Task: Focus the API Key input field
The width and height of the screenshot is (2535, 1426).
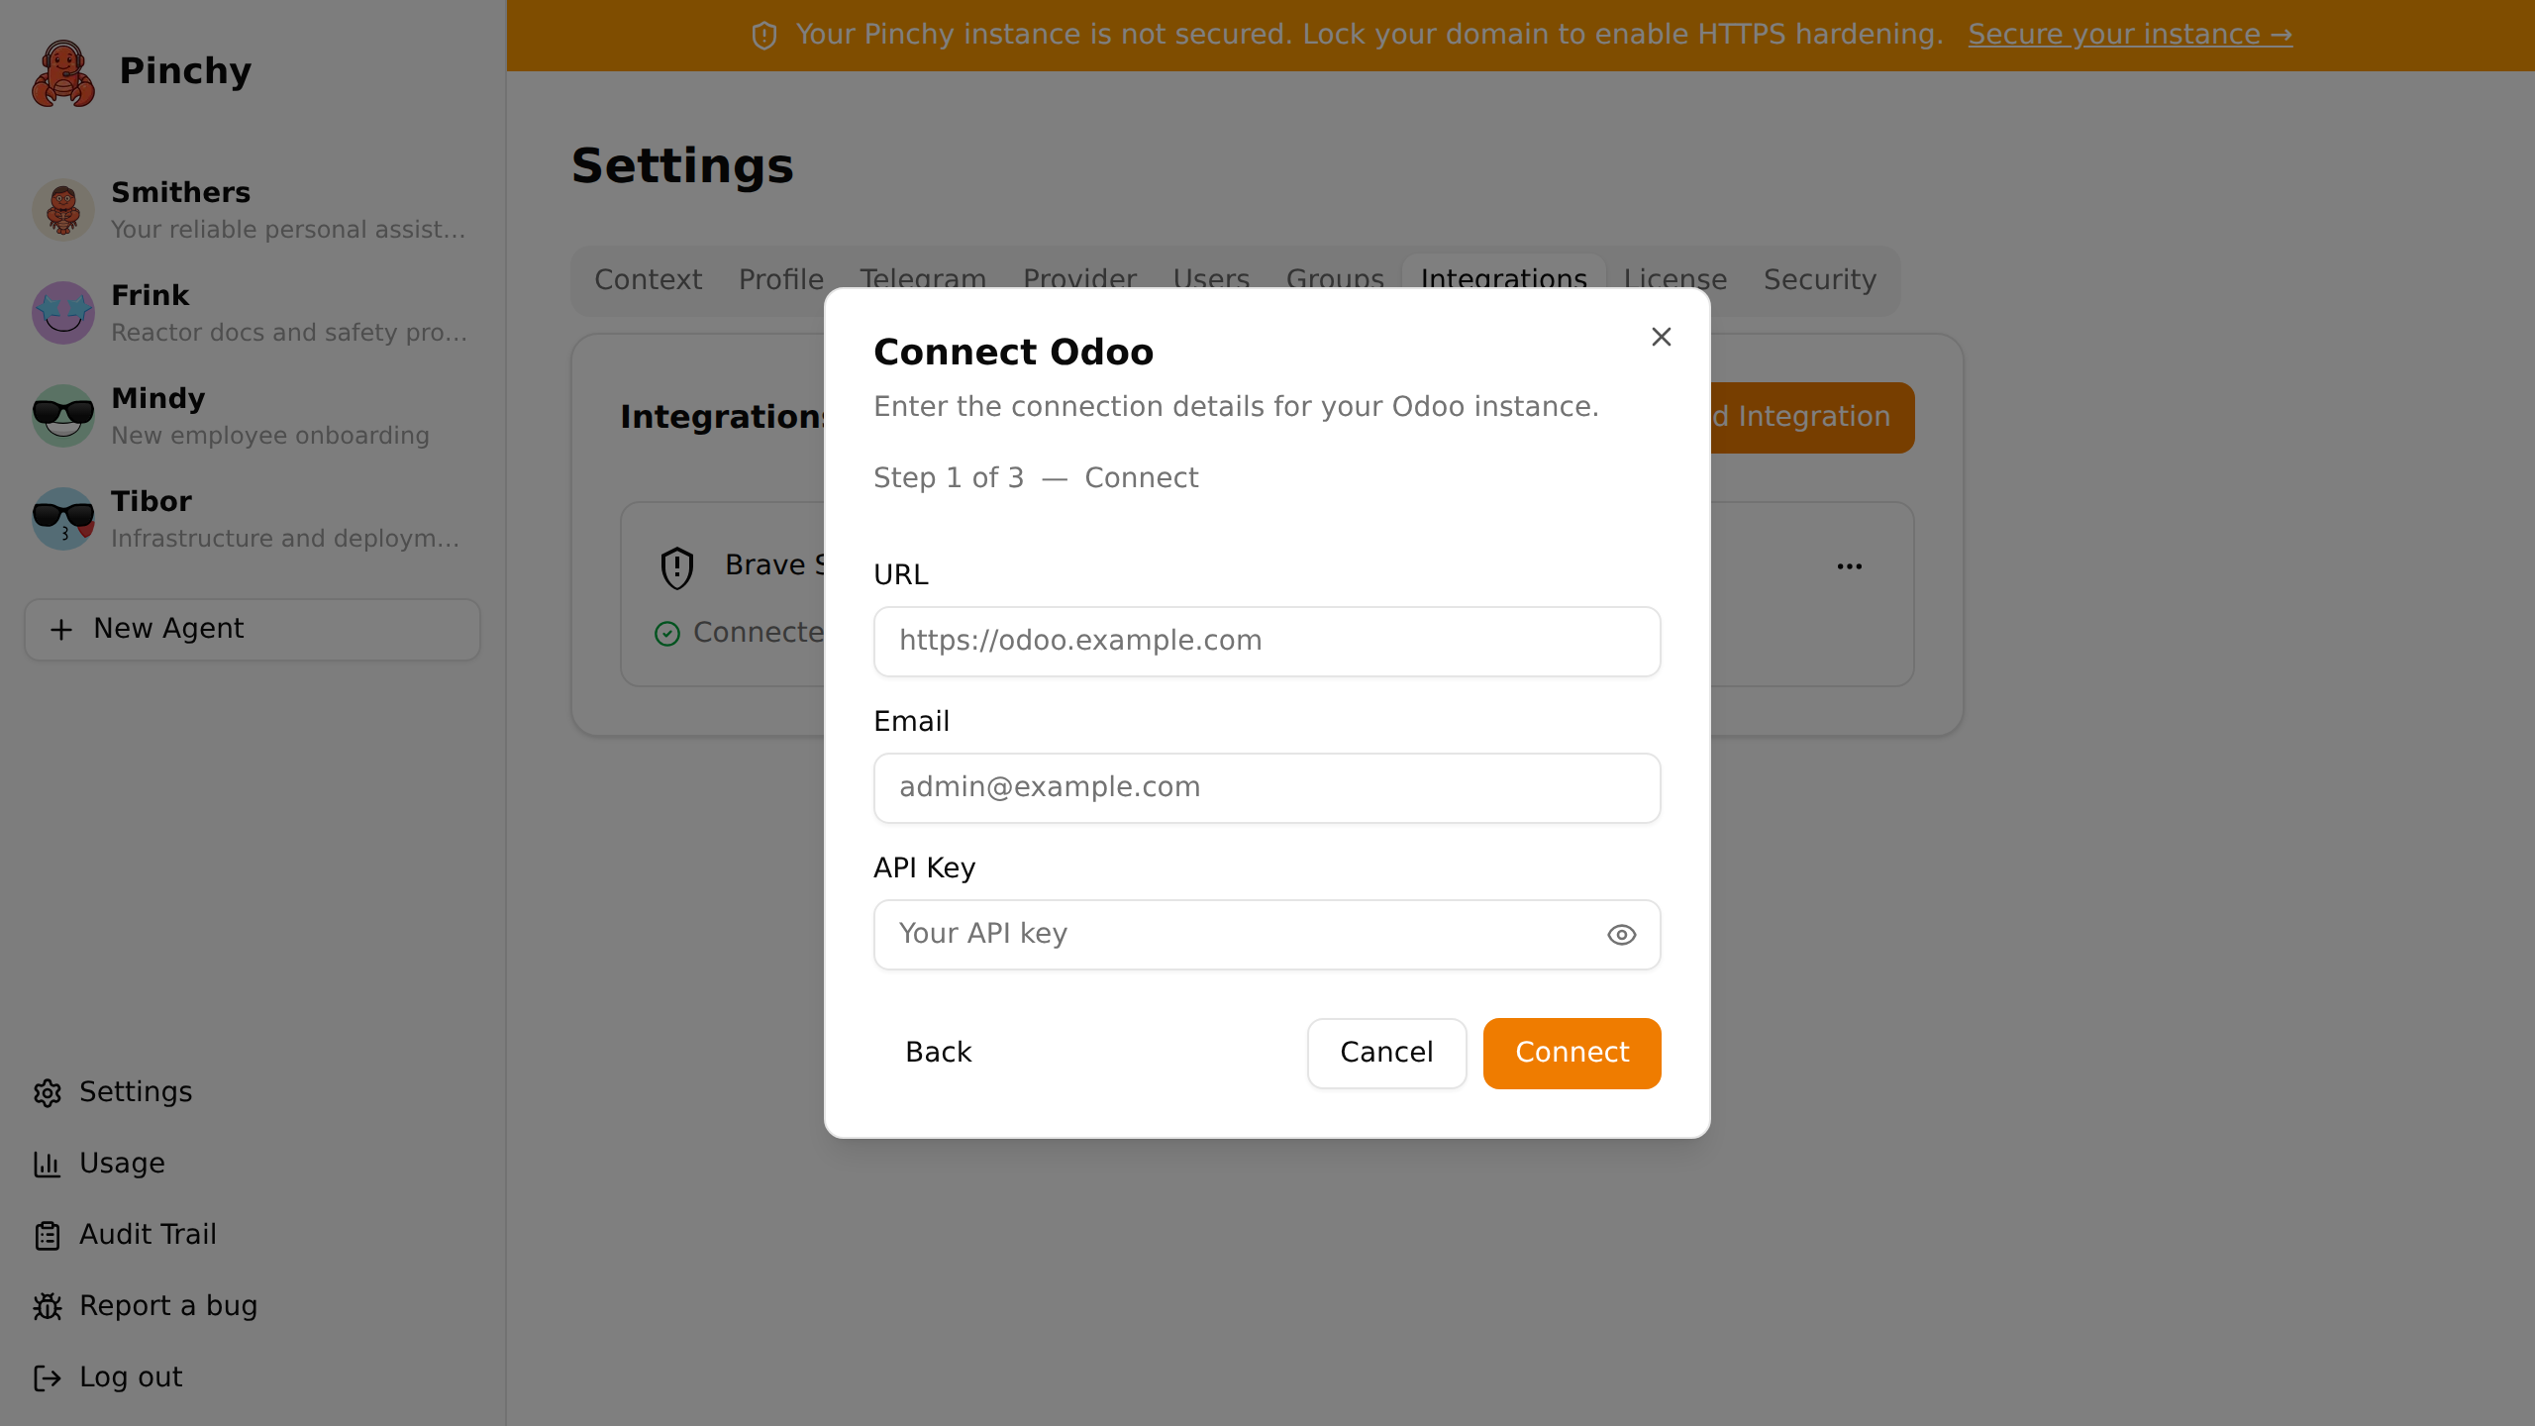Action: (x=1267, y=935)
